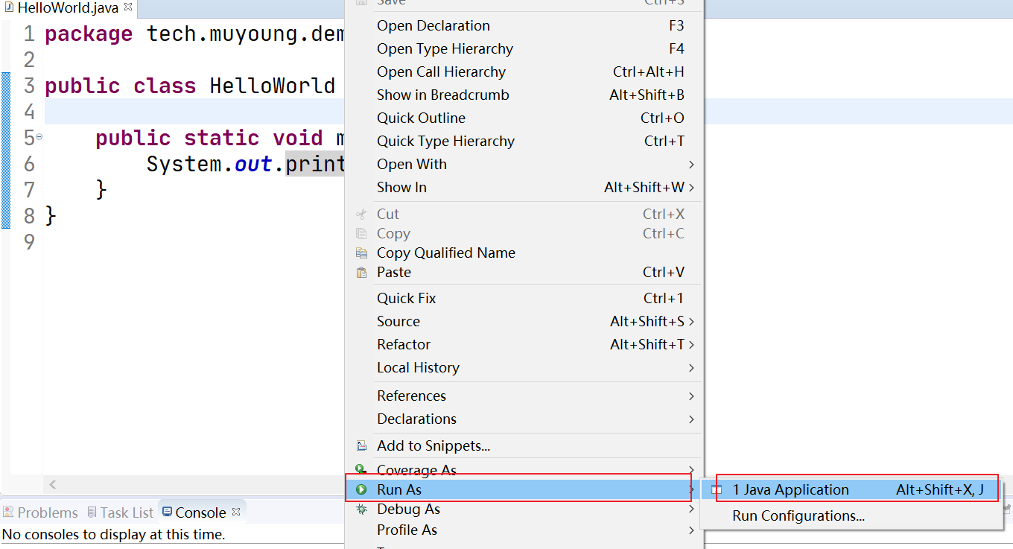Close the HelloWorld.java editor tab
1013x549 pixels.
[x=127, y=8]
